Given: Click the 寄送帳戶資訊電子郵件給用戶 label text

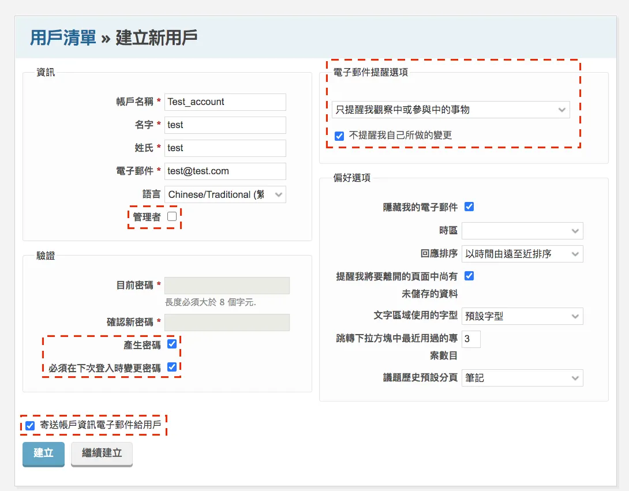Looking at the screenshot, I should click(100, 425).
